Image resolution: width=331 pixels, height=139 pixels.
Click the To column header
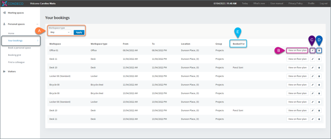click(x=153, y=44)
